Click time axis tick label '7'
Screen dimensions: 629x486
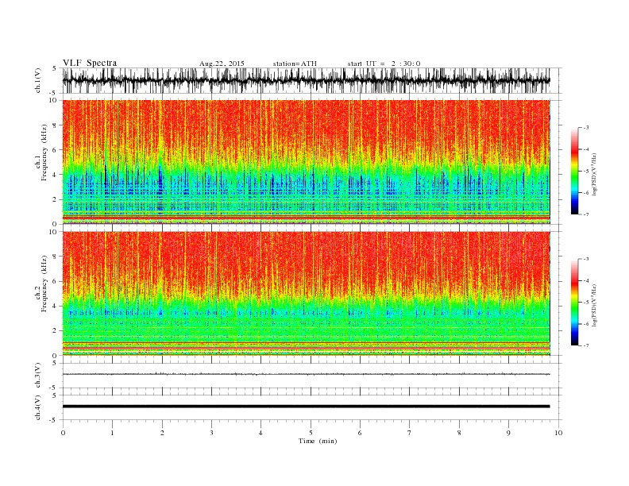(409, 433)
